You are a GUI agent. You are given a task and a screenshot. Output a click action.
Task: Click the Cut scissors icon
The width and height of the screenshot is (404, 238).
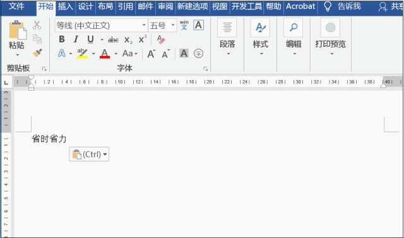pyautogui.click(x=37, y=25)
